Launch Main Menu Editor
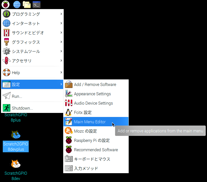Viewport: 207px width, 182px height. [x=96, y=122]
